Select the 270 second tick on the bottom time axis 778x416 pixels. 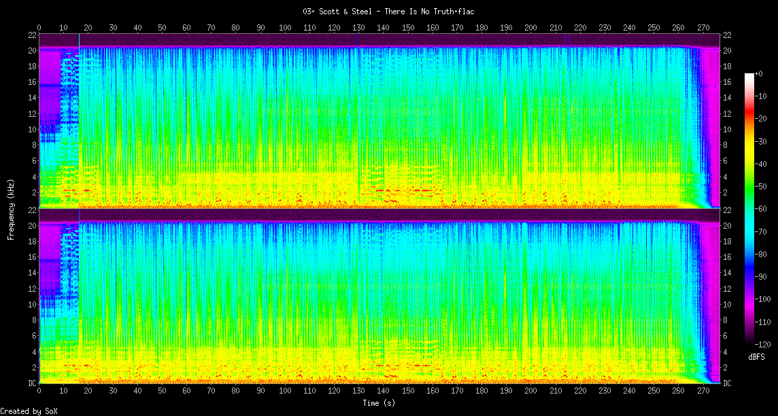tap(703, 392)
